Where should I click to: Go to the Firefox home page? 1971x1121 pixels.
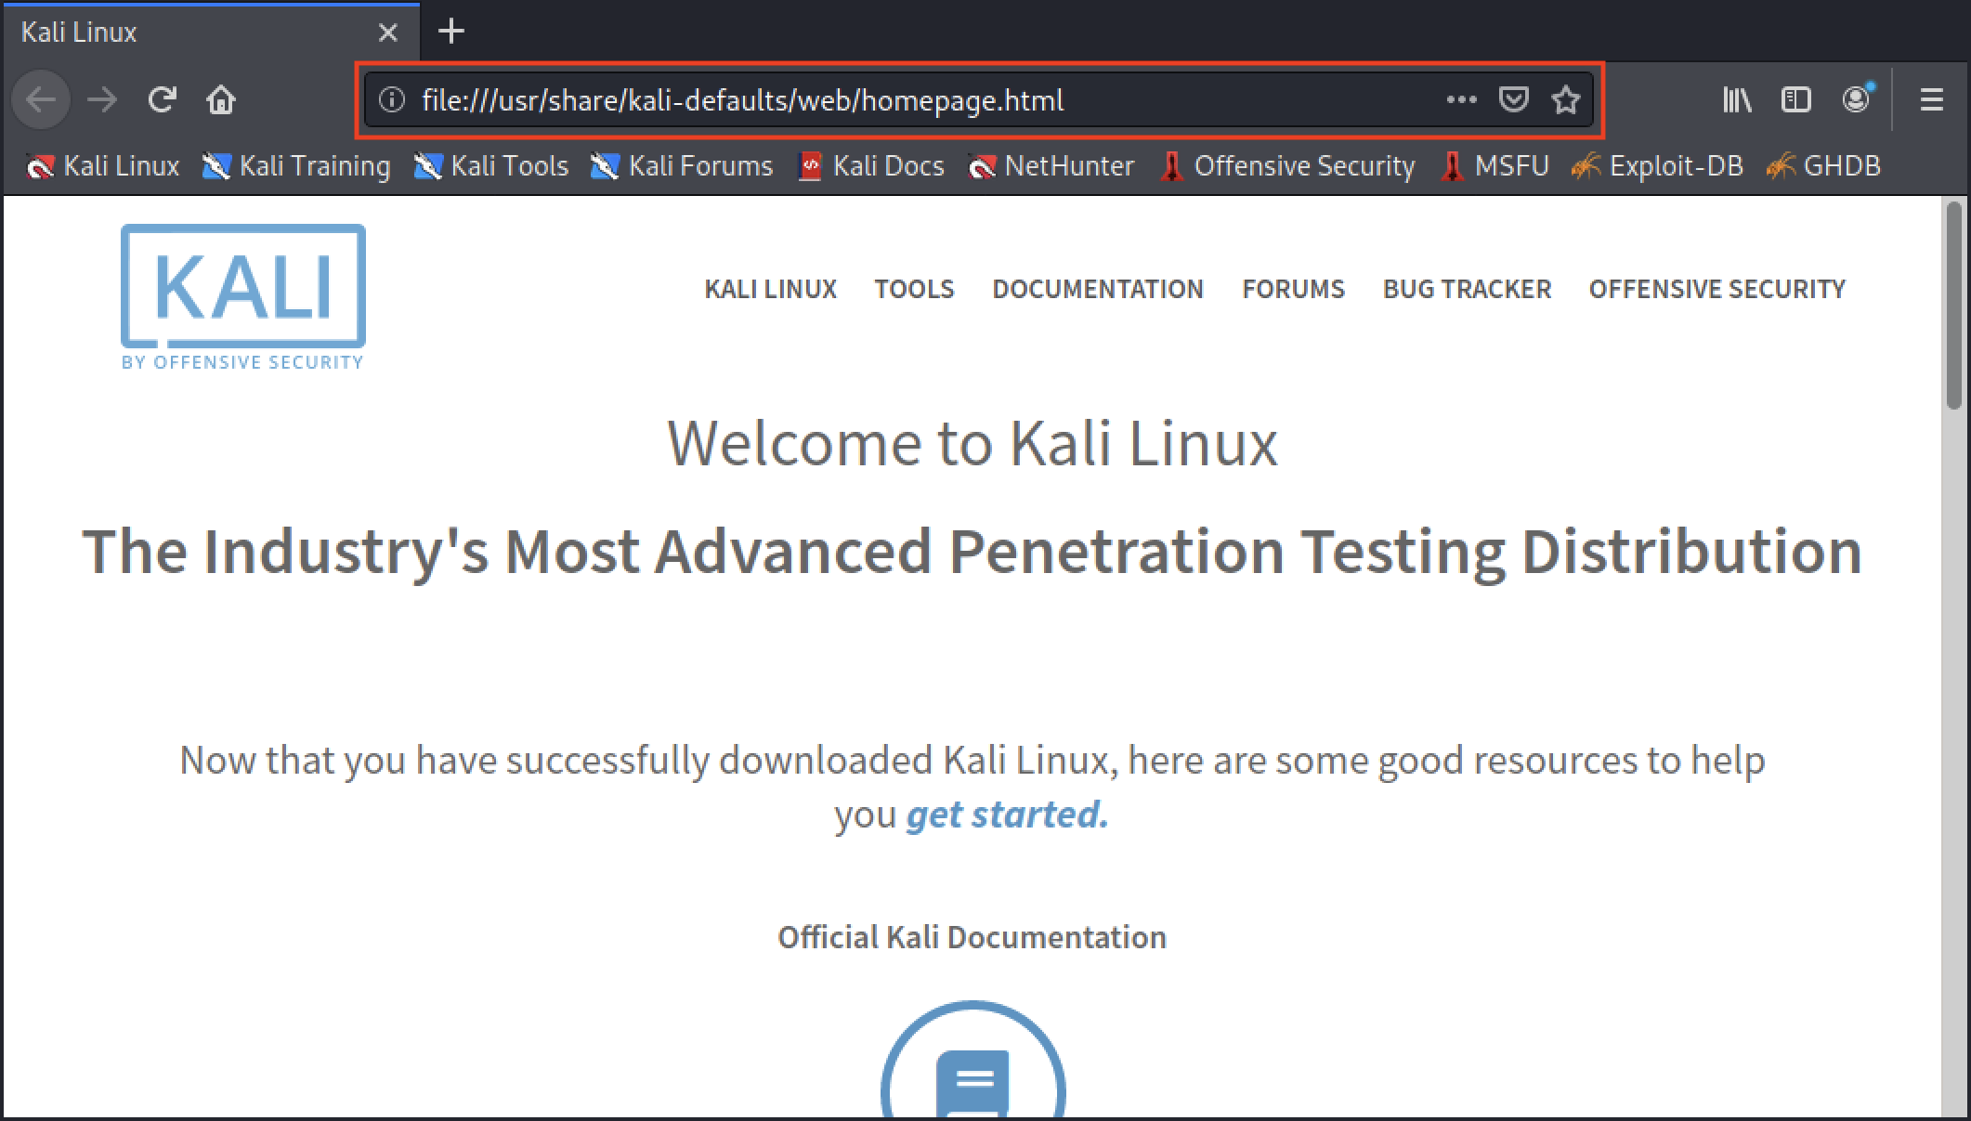[x=221, y=99]
